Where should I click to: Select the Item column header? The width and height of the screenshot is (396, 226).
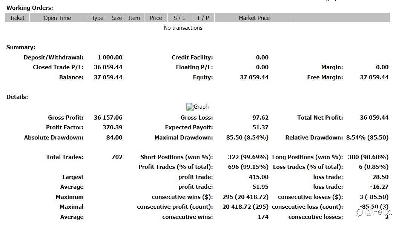click(x=134, y=18)
